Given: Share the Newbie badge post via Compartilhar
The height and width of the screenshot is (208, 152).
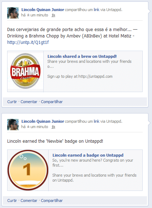Looking at the screenshot, I should point(52,201).
